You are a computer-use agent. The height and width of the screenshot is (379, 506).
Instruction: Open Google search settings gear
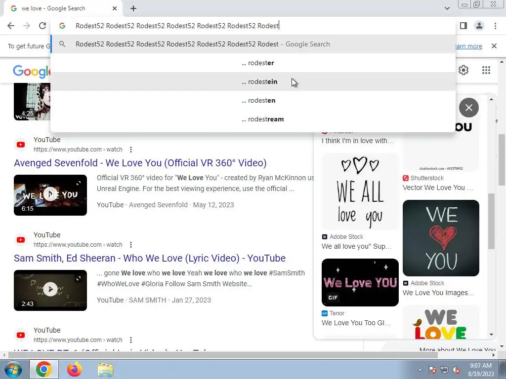pyautogui.click(x=464, y=70)
